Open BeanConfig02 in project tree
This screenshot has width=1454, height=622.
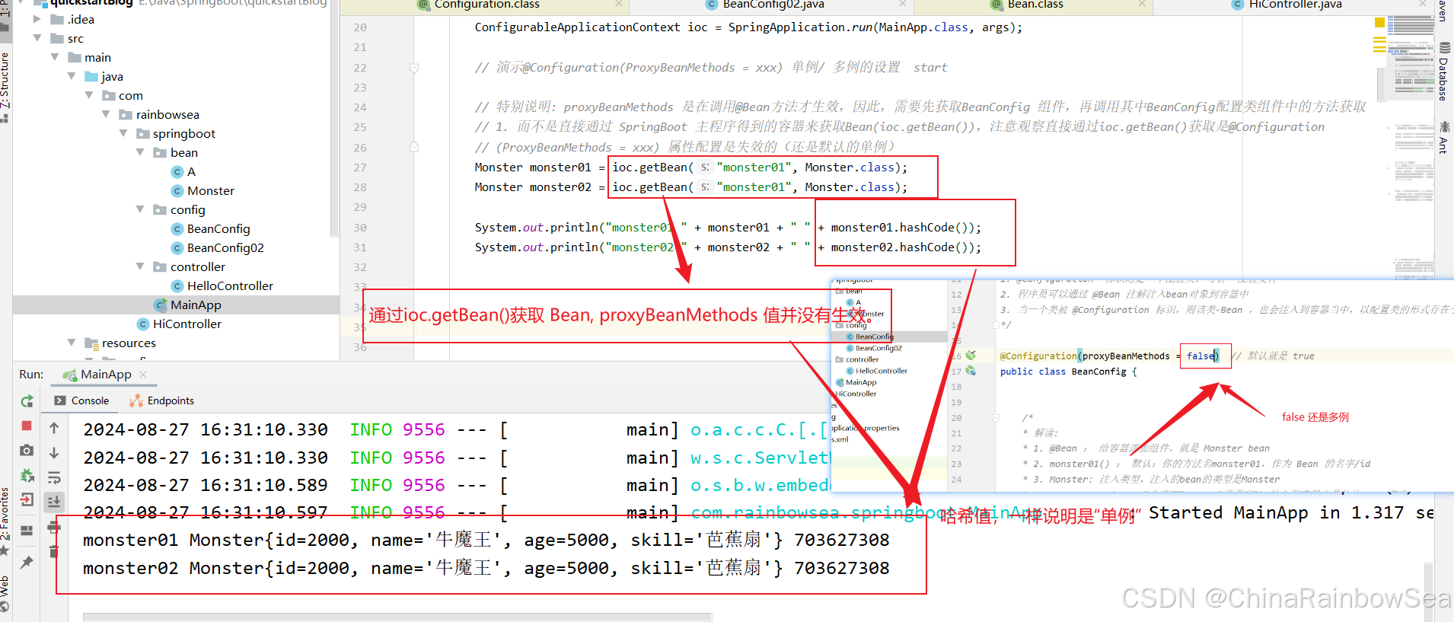pyautogui.click(x=225, y=247)
